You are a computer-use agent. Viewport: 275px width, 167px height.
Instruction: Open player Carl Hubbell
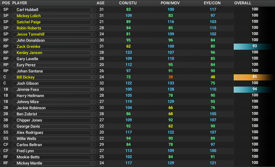27,10
